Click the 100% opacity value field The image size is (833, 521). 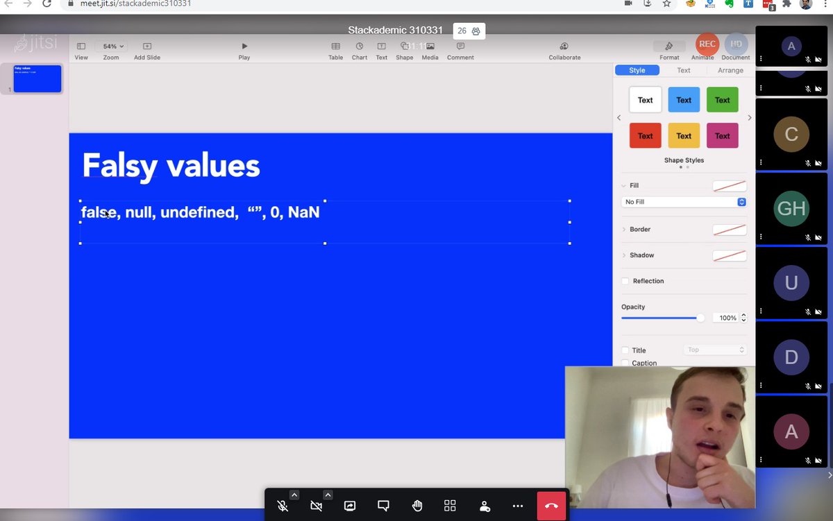point(725,318)
